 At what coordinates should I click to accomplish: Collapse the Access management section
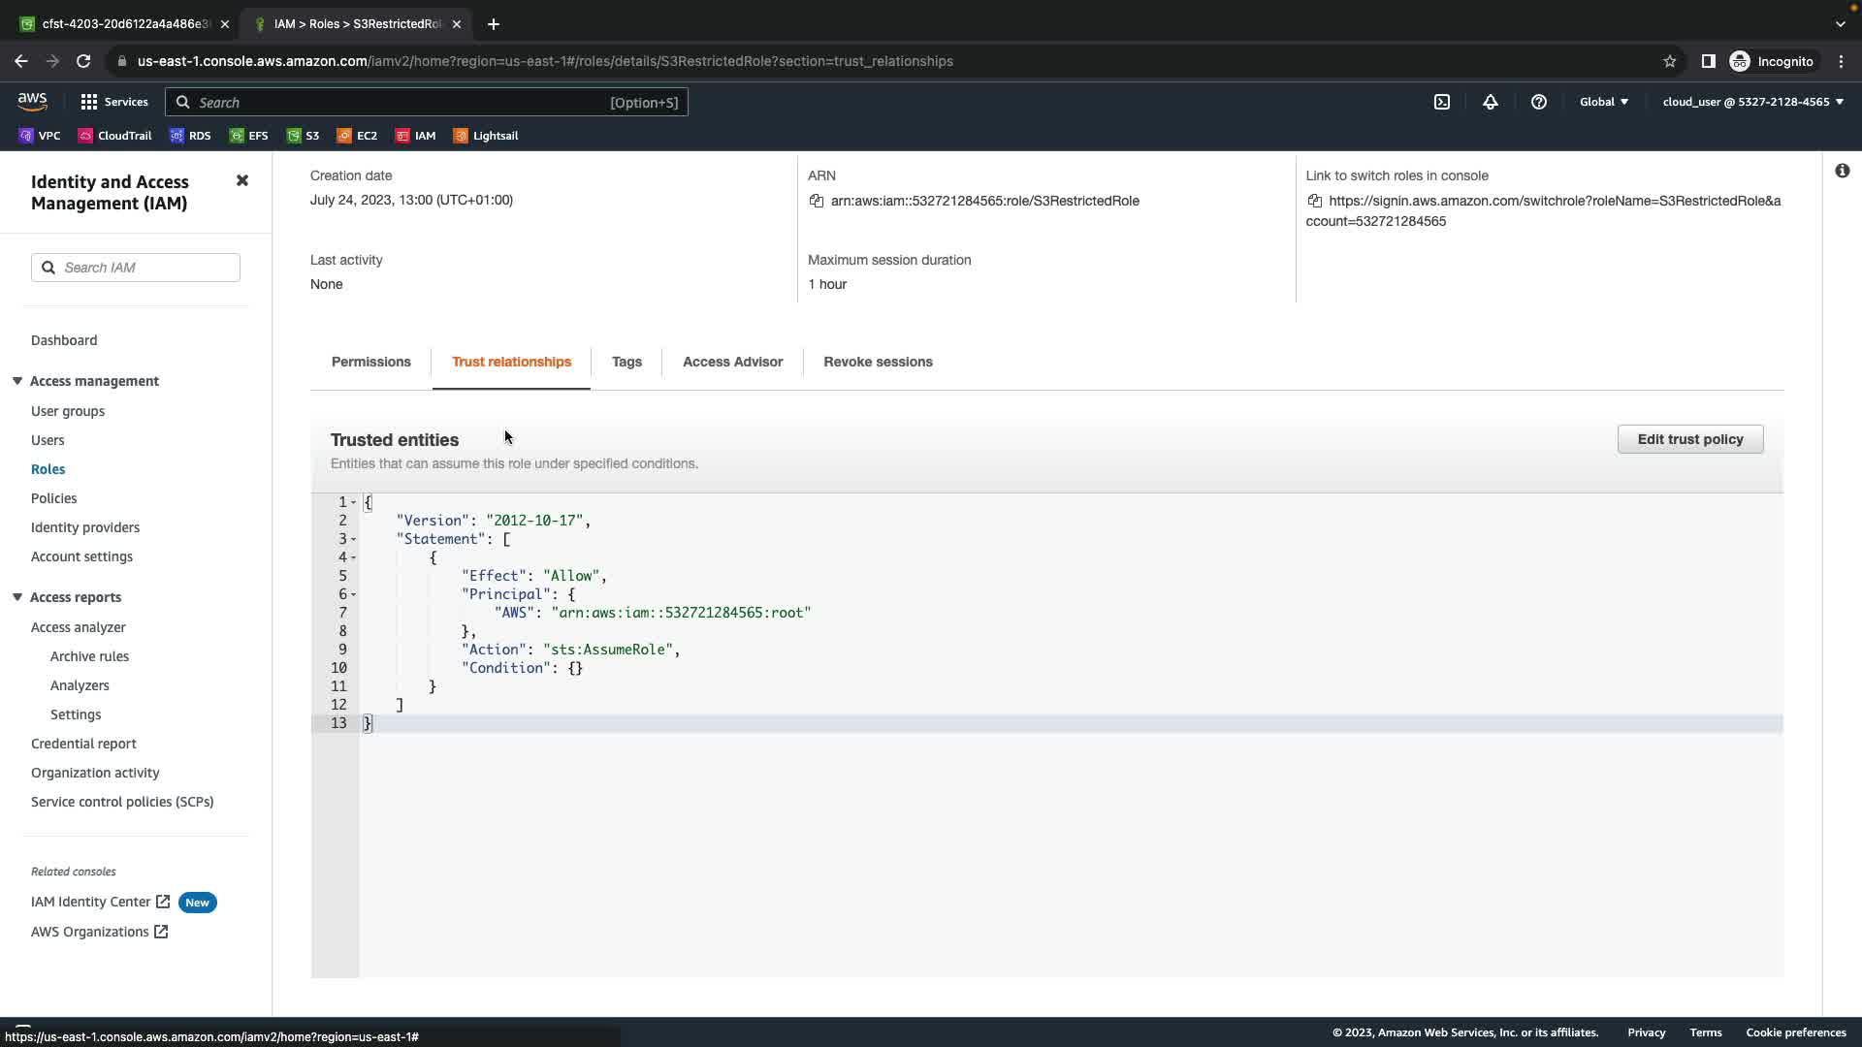pyautogui.click(x=17, y=381)
